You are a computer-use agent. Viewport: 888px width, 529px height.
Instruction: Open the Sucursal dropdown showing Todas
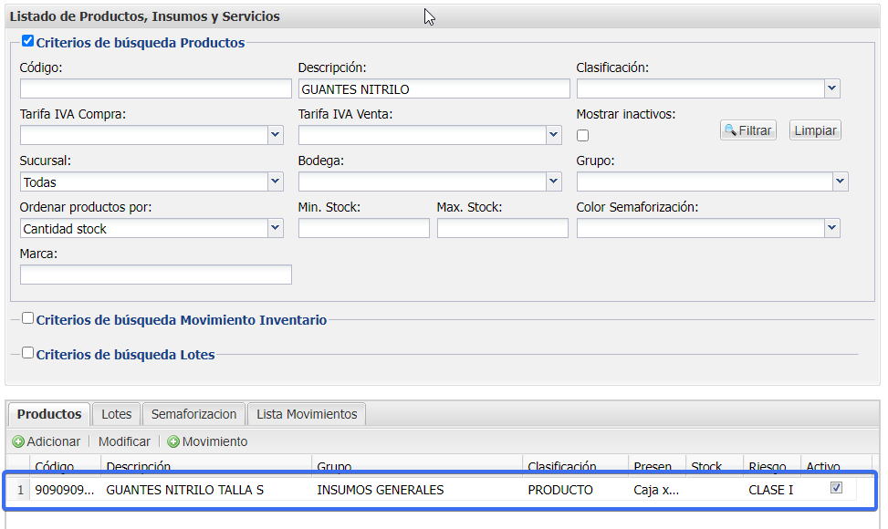point(276,182)
